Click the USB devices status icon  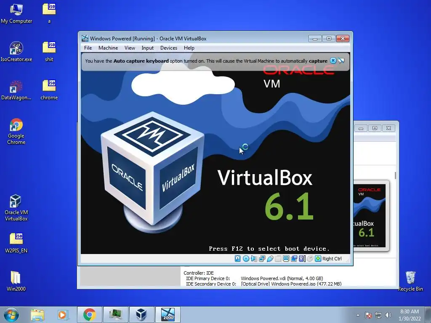(x=270, y=259)
